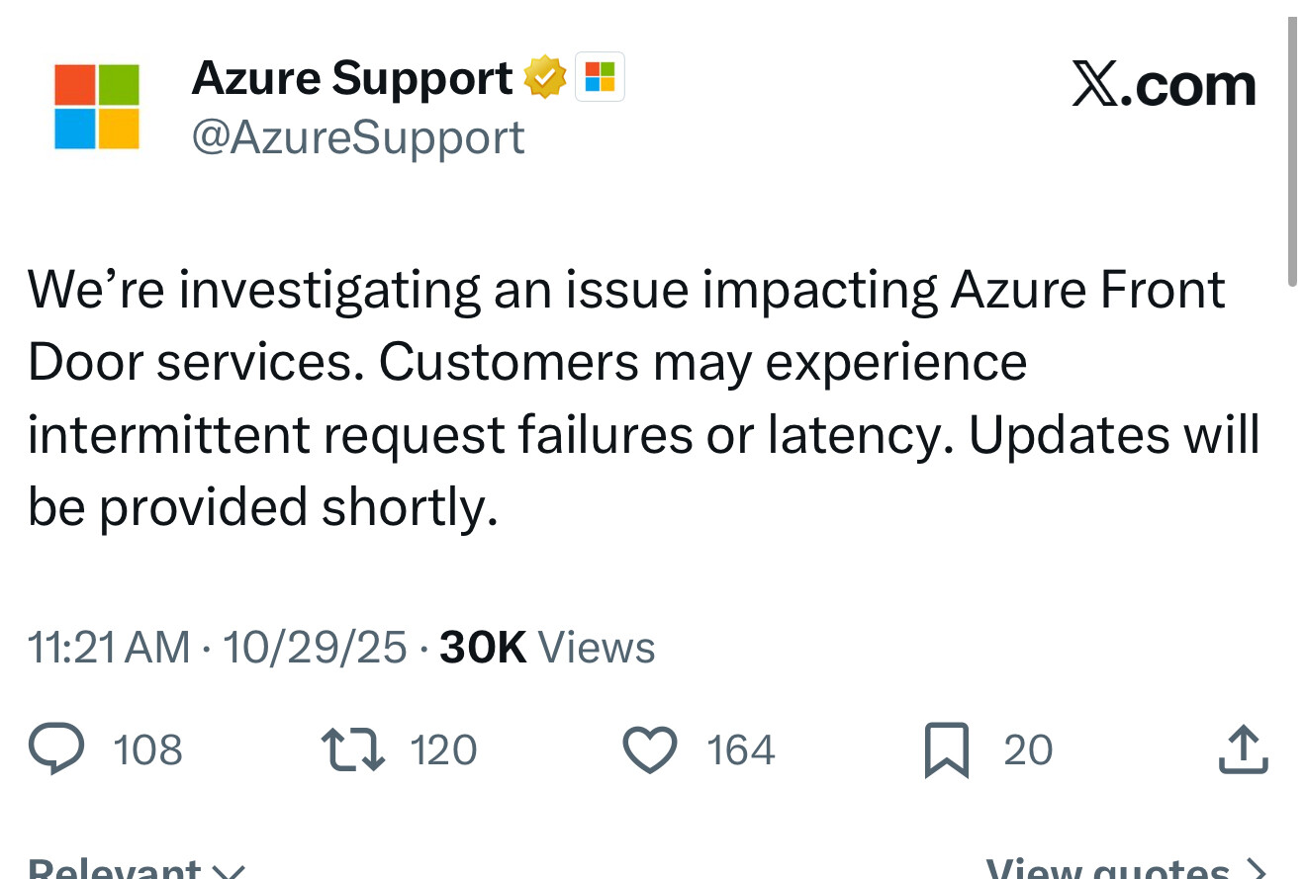The height and width of the screenshot is (879, 1306).
Task: Open the View quotes link
Action: point(1126,868)
